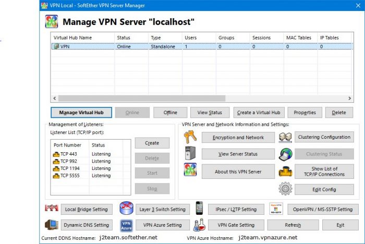Click the listener Stop button
Viewport: 365px width, 244px height.
[x=152, y=189]
